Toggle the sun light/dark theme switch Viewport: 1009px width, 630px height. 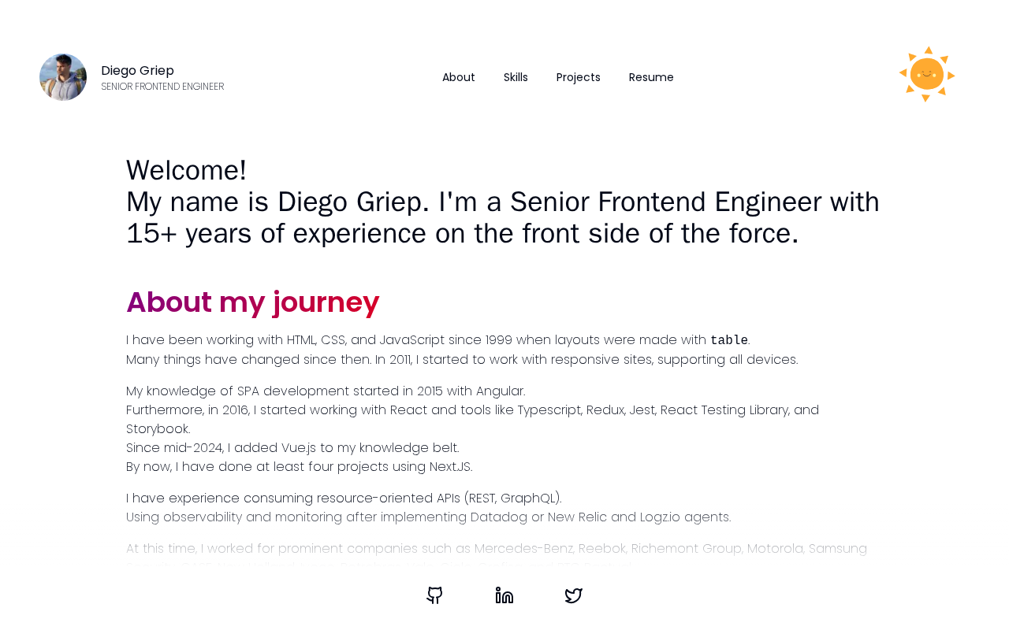coord(927,74)
